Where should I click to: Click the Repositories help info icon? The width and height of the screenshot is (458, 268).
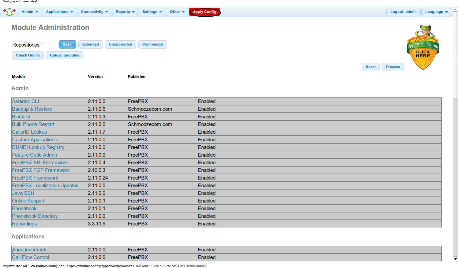[42, 44]
